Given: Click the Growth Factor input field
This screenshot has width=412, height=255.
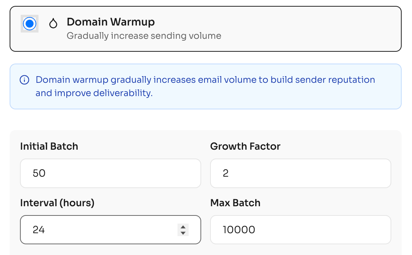Looking at the screenshot, I should tap(300, 173).
